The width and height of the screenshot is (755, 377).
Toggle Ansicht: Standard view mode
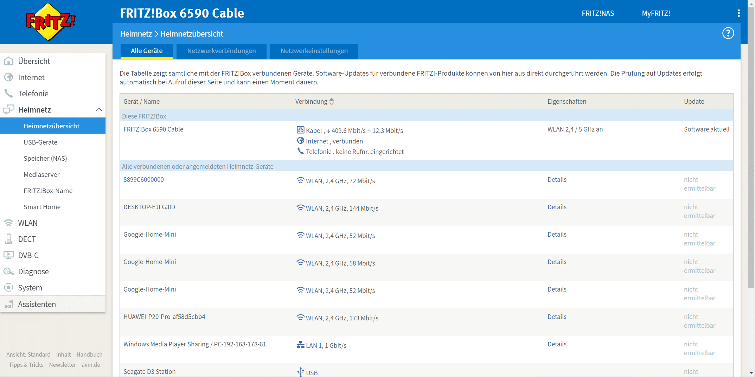(28, 354)
